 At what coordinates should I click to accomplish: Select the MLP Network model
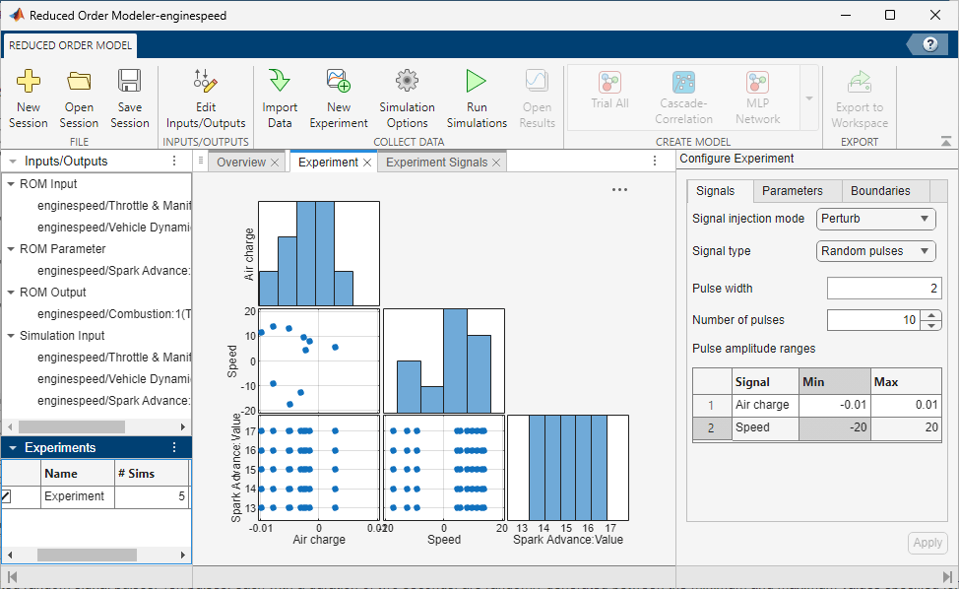(757, 96)
